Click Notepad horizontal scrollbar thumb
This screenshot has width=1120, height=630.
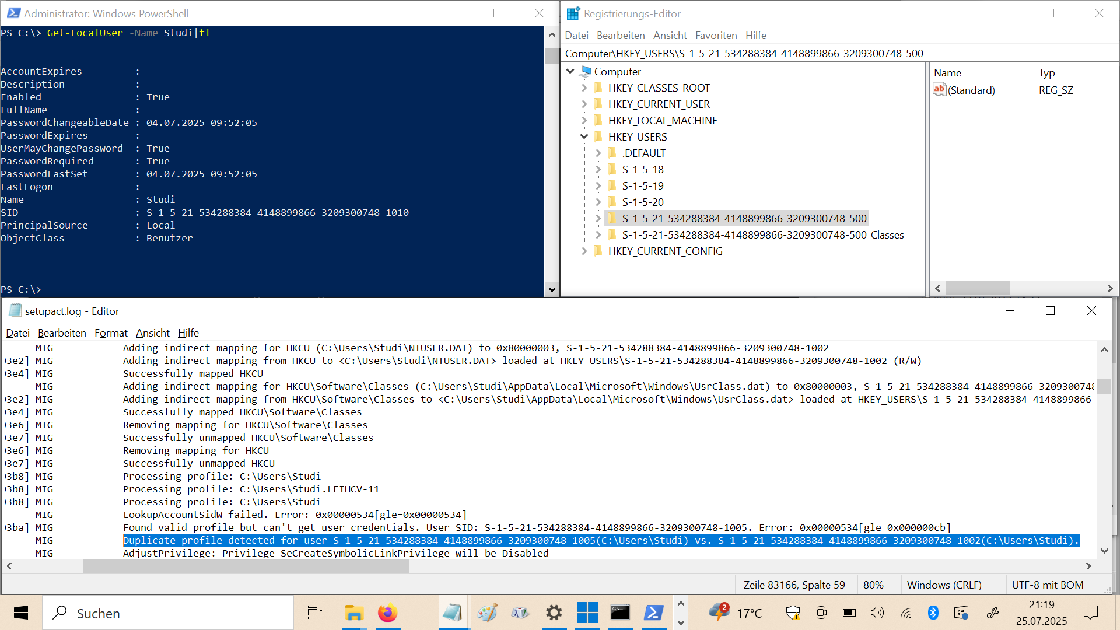[x=246, y=566]
